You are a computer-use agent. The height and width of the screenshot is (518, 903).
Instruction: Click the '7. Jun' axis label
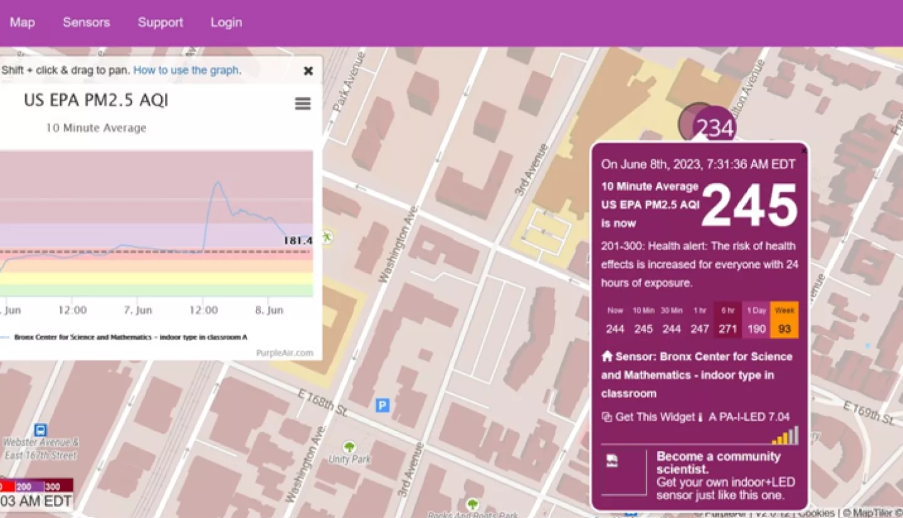coord(138,310)
